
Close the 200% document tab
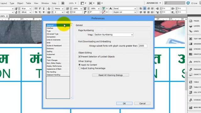pyautogui.click(x=7, y=16)
